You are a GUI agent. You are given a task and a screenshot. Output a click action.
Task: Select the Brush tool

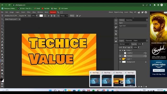coord(2,42)
